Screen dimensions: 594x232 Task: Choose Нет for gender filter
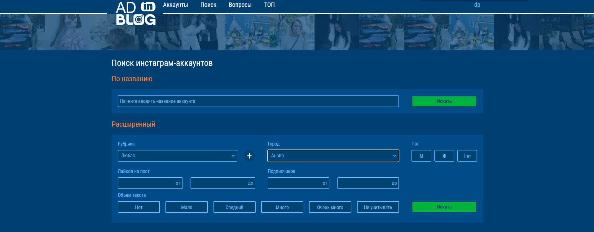[x=467, y=156]
